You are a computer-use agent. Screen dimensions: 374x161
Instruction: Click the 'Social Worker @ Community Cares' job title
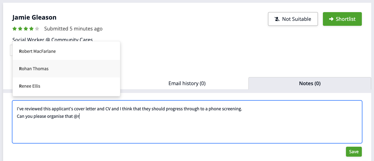[52, 39]
